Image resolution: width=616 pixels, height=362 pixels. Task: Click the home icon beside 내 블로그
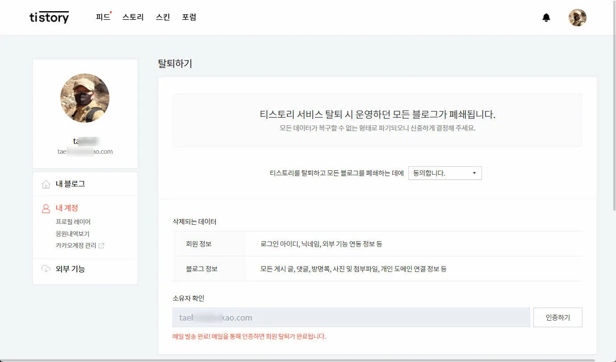[x=46, y=184]
